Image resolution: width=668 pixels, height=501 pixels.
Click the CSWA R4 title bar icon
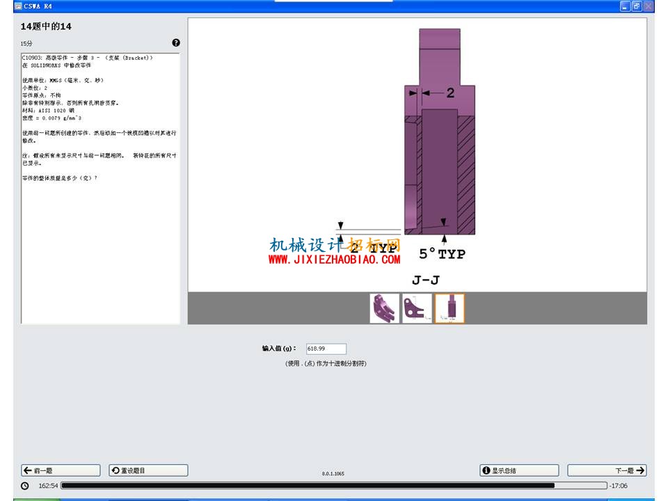pyautogui.click(x=18, y=6)
